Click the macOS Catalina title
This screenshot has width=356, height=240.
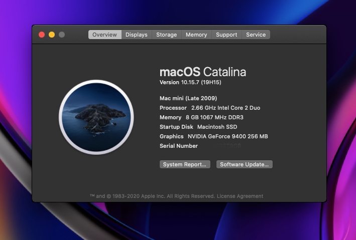point(203,72)
